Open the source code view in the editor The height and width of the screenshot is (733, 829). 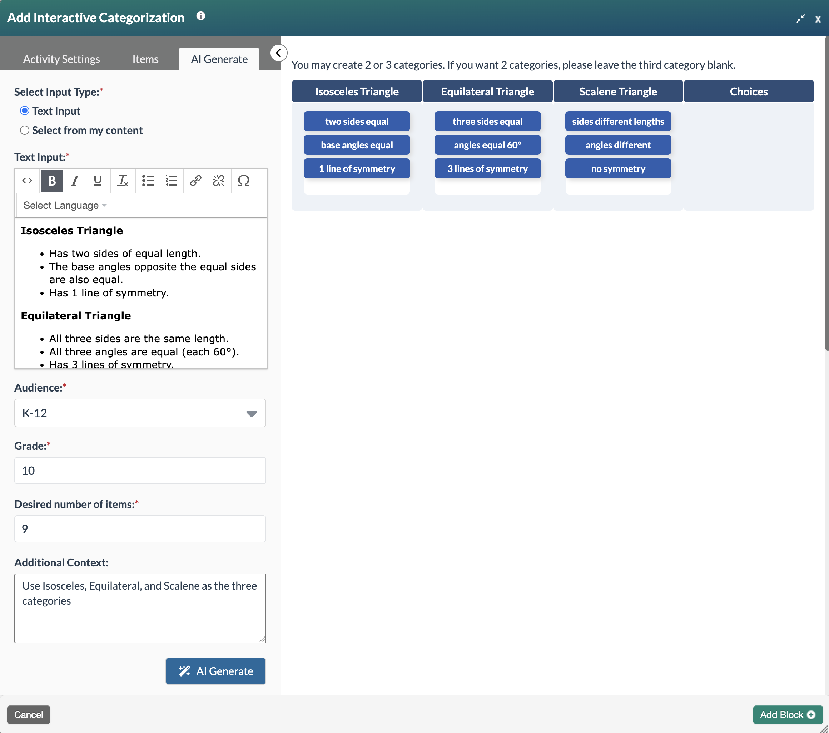[x=27, y=181]
